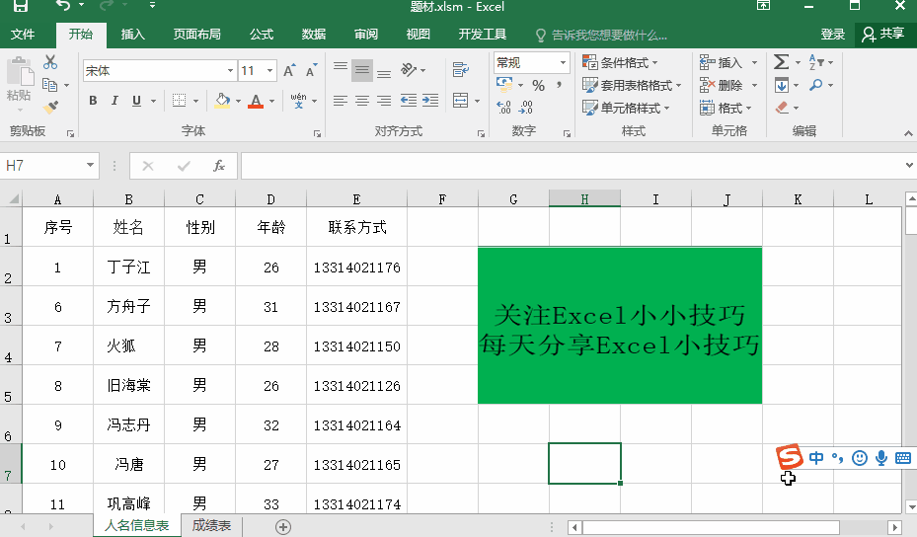Click the Insert Function fx icon
This screenshot has width=917, height=537.
[x=219, y=166]
